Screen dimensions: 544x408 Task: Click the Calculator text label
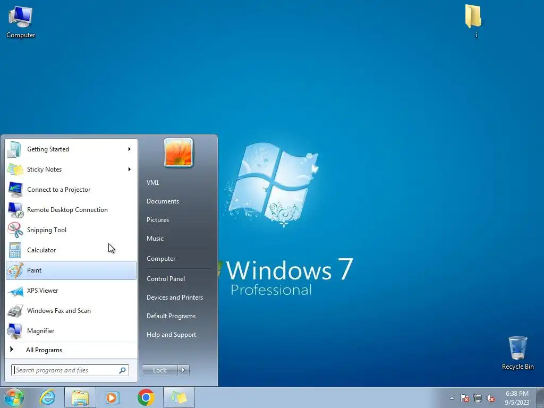click(41, 250)
